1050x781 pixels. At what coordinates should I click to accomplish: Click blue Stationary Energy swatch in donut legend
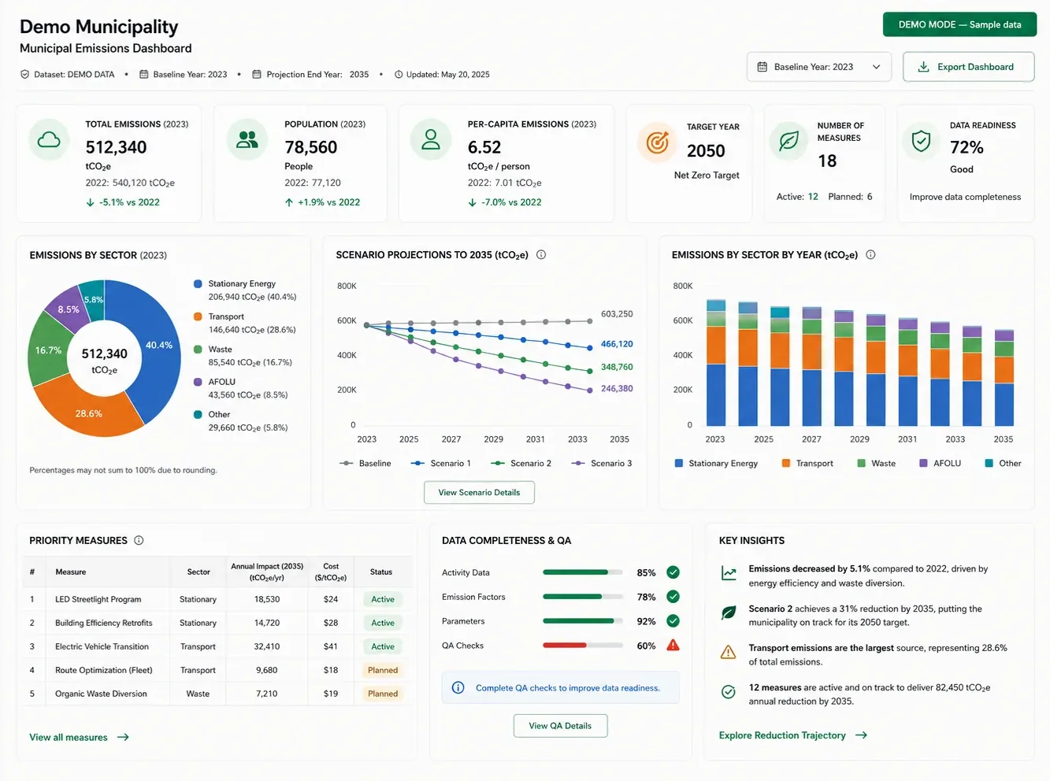point(198,283)
